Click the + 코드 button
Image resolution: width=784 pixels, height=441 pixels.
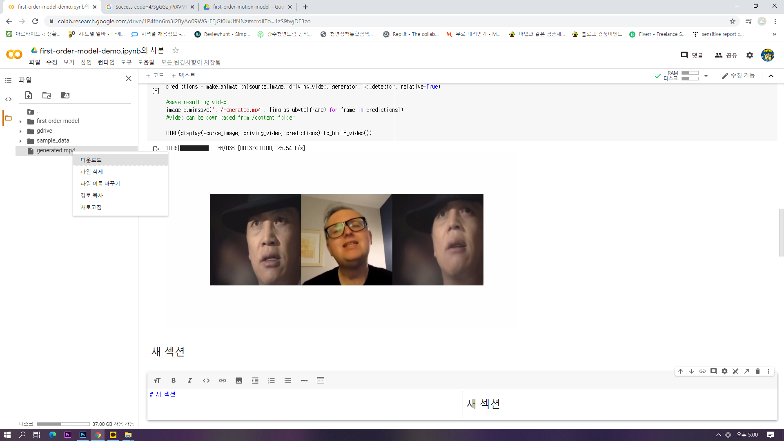[x=155, y=76]
